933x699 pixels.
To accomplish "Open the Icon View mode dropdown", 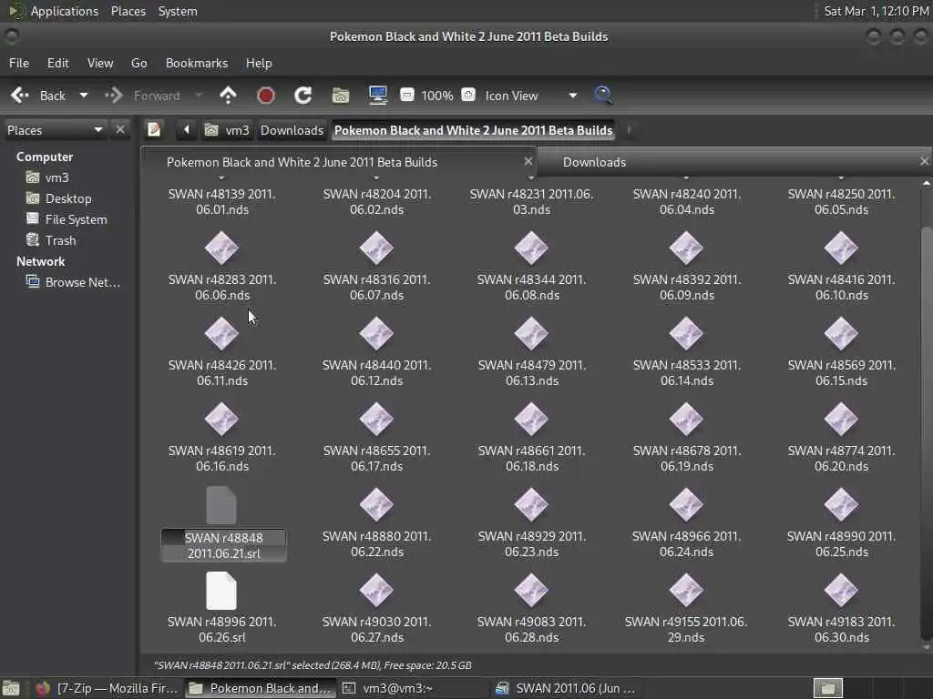I will pyautogui.click(x=531, y=96).
